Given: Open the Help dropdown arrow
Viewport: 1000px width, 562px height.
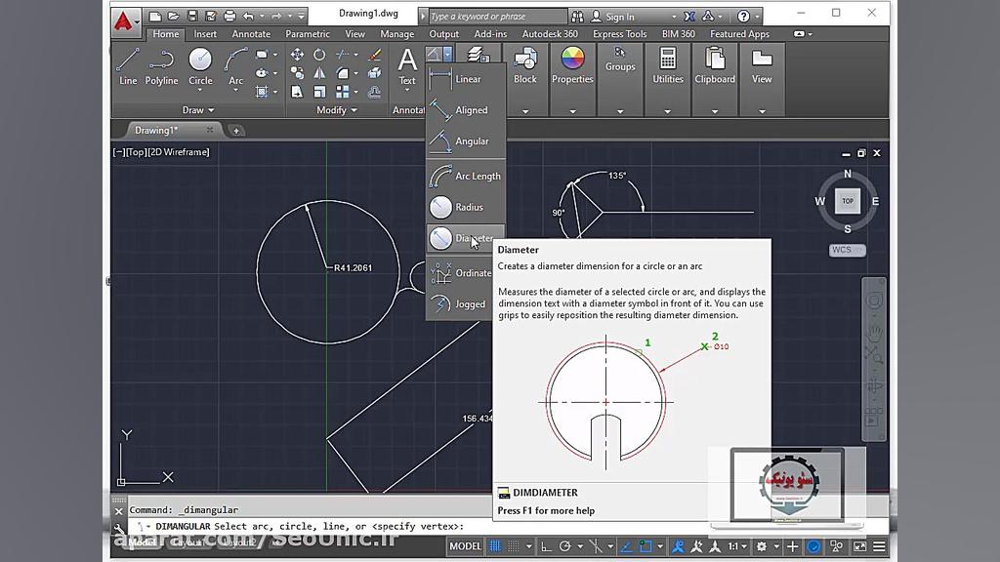Looking at the screenshot, I should [757, 17].
